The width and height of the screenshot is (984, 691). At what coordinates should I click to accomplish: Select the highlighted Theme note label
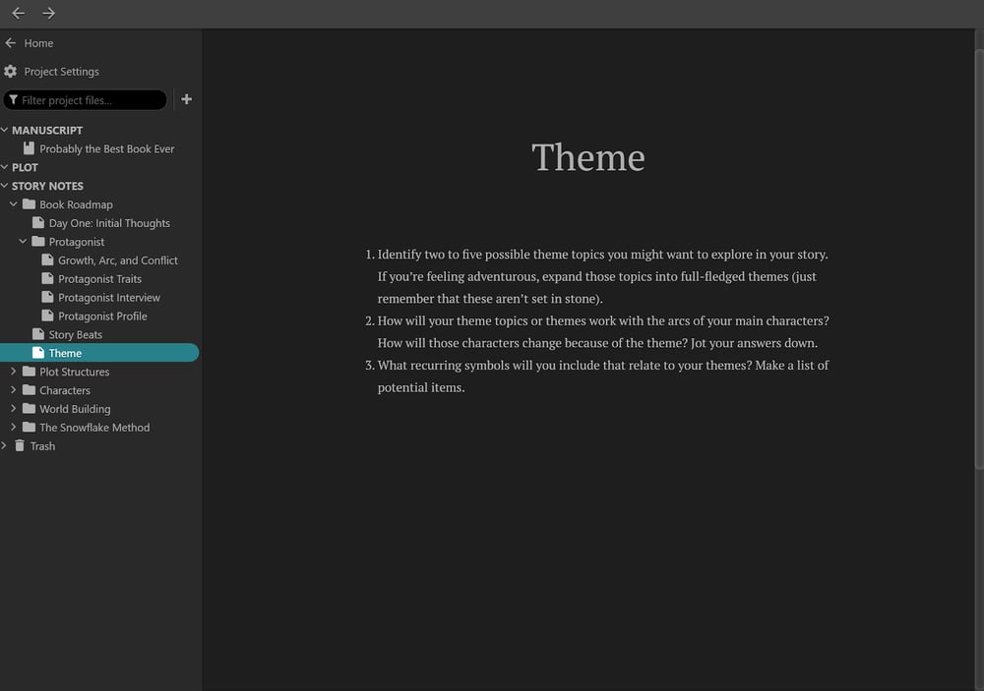pyautogui.click(x=65, y=353)
